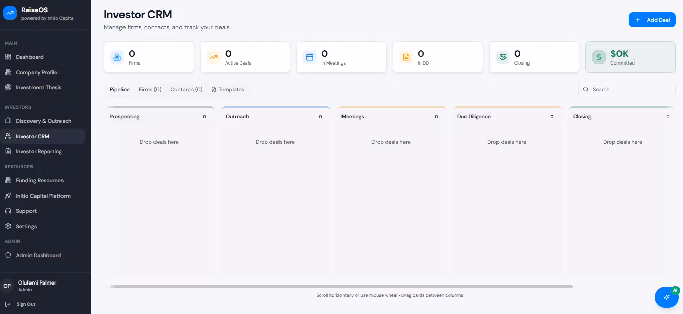This screenshot has height=314, width=683.
Task: Open Discovery & Outreach in sidebar
Action: pos(43,121)
